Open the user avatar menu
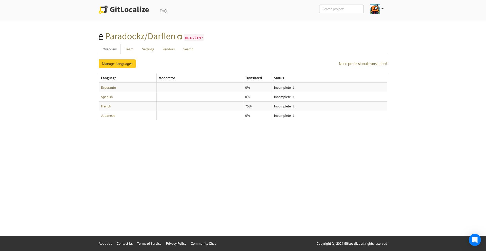 [375, 9]
